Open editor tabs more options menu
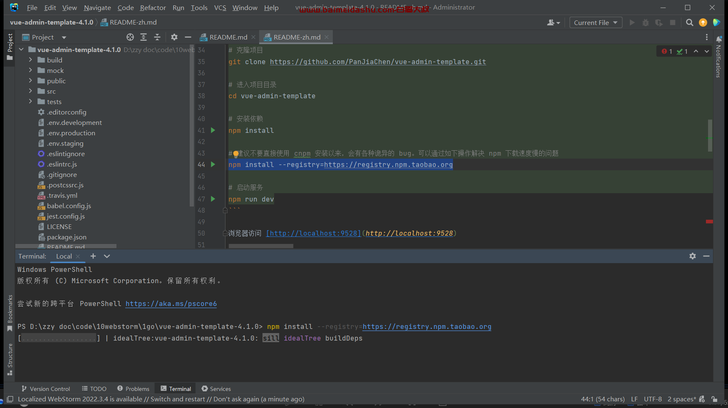Viewport: 728px width, 408px height. click(x=707, y=37)
